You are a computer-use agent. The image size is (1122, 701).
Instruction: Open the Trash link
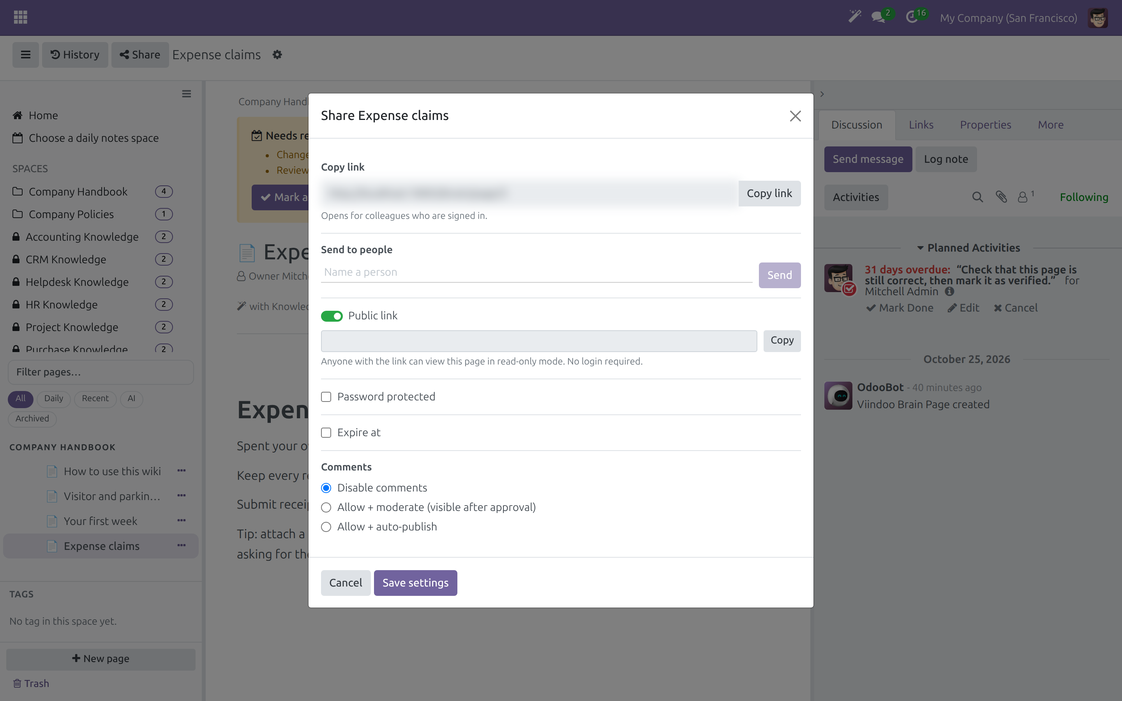[31, 683]
